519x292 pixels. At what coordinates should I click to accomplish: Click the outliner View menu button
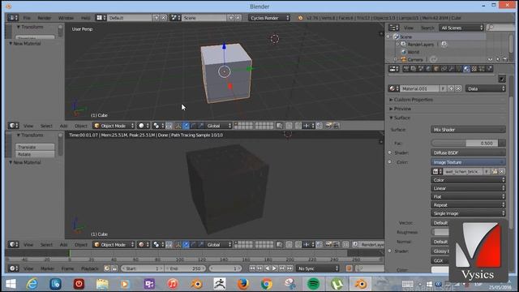pyautogui.click(x=409, y=28)
